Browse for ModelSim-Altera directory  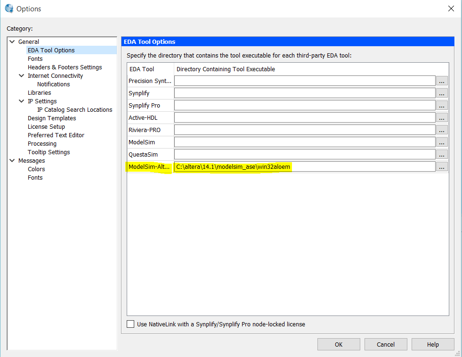(442, 166)
